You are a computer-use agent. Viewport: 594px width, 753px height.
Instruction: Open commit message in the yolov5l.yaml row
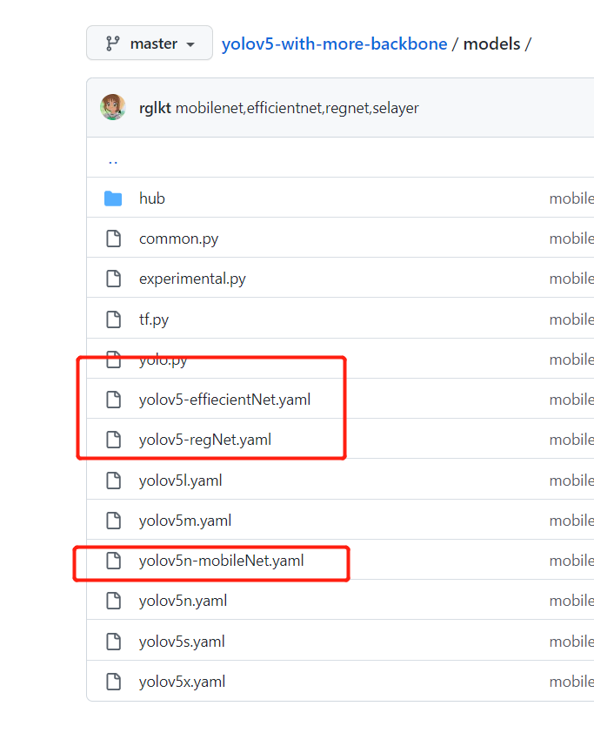pyautogui.click(x=571, y=481)
